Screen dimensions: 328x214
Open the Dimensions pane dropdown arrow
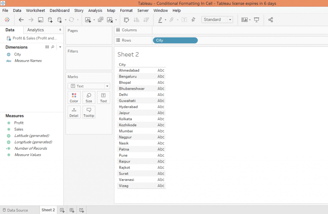(60, 47)
